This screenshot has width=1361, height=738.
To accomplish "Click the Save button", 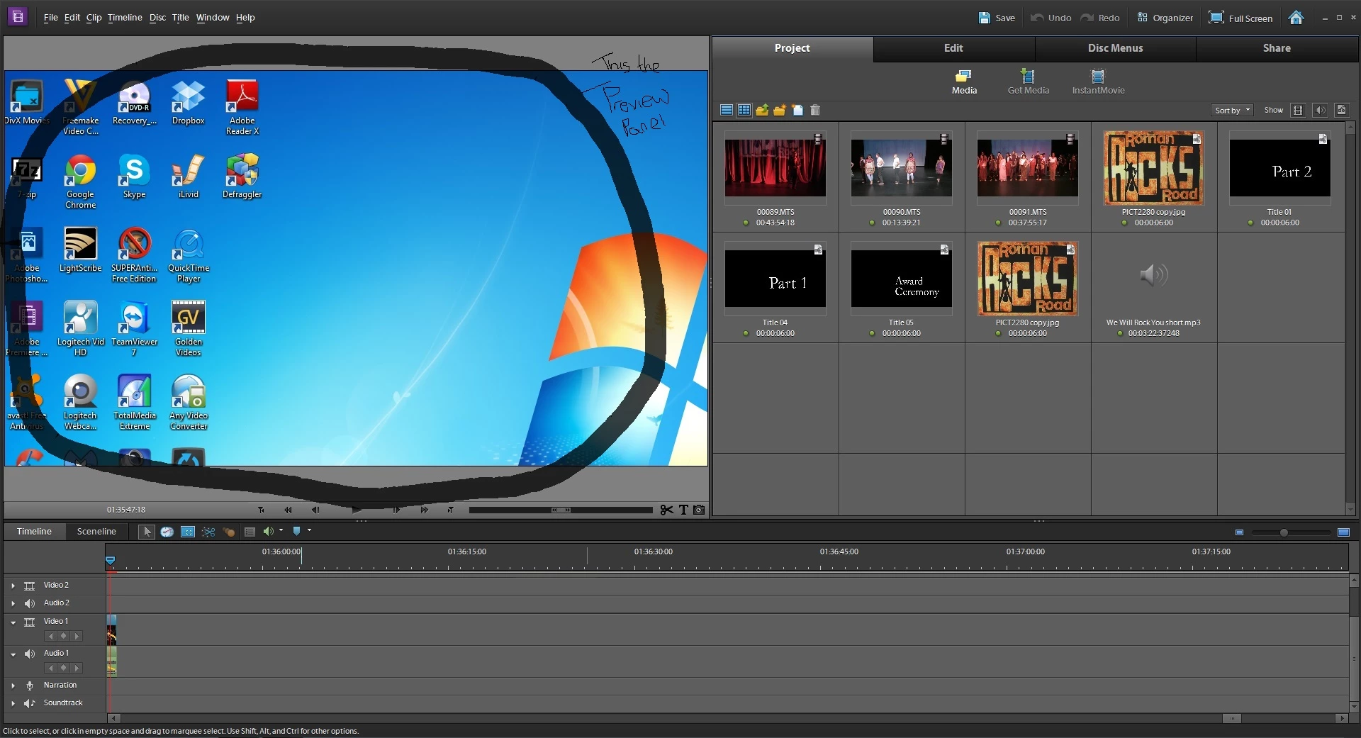I will pos(997,18).
